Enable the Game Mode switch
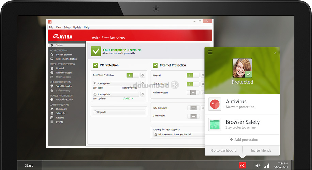 [193, 116]
